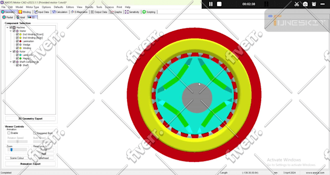The image size is (330, 175).
Task: Uncheck the Stator checkbox
Action: point(14,31)
